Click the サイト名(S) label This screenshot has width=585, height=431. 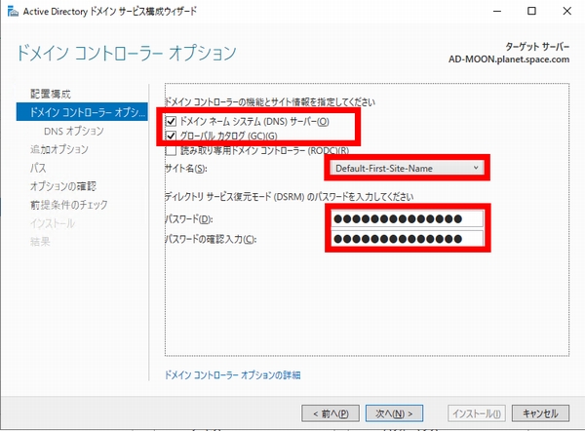coord(186,169)
